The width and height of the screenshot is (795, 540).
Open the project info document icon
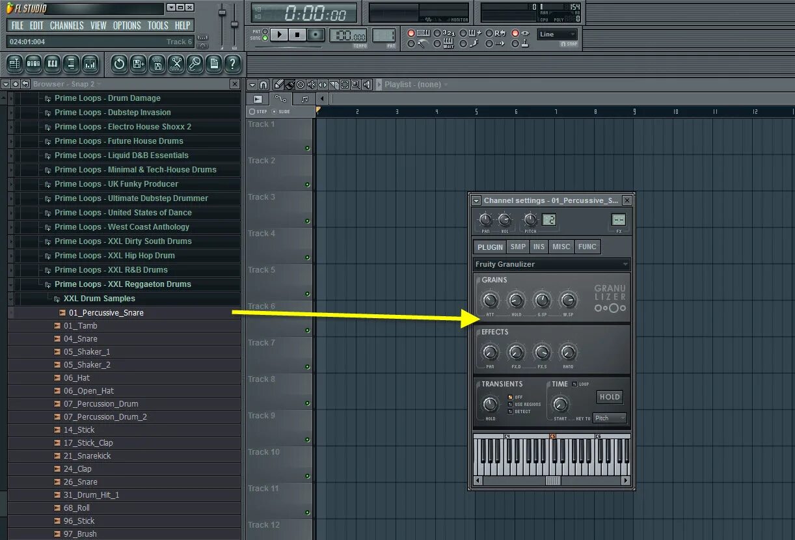tap(213, 64)
